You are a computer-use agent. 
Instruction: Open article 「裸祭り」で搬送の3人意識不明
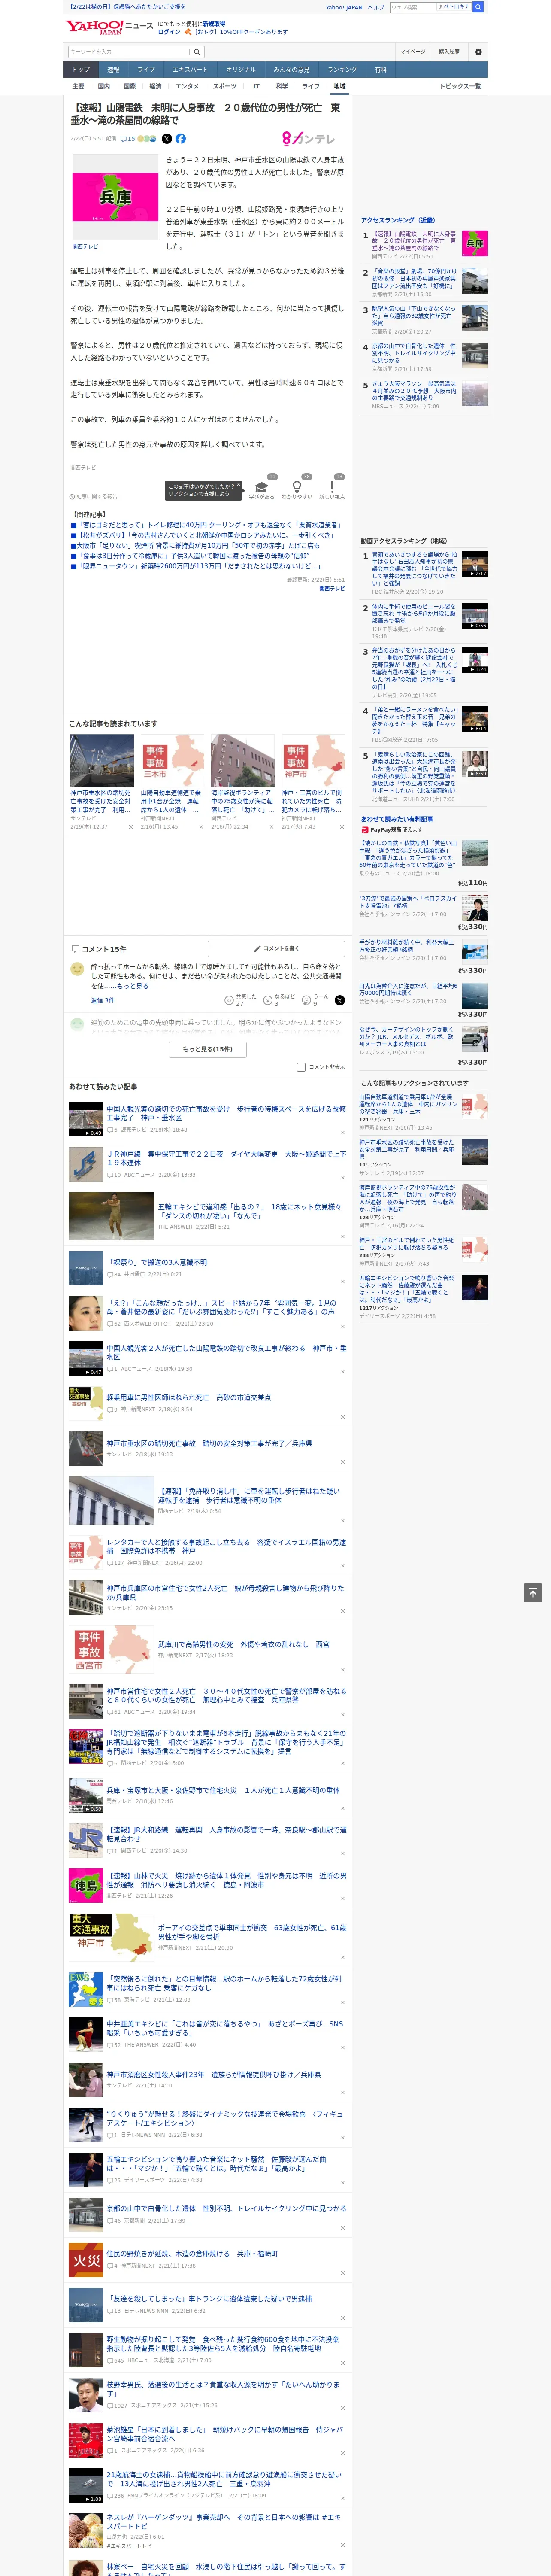157,1262
